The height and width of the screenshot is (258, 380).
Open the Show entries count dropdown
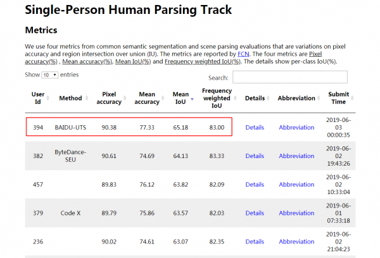point(49,75)
